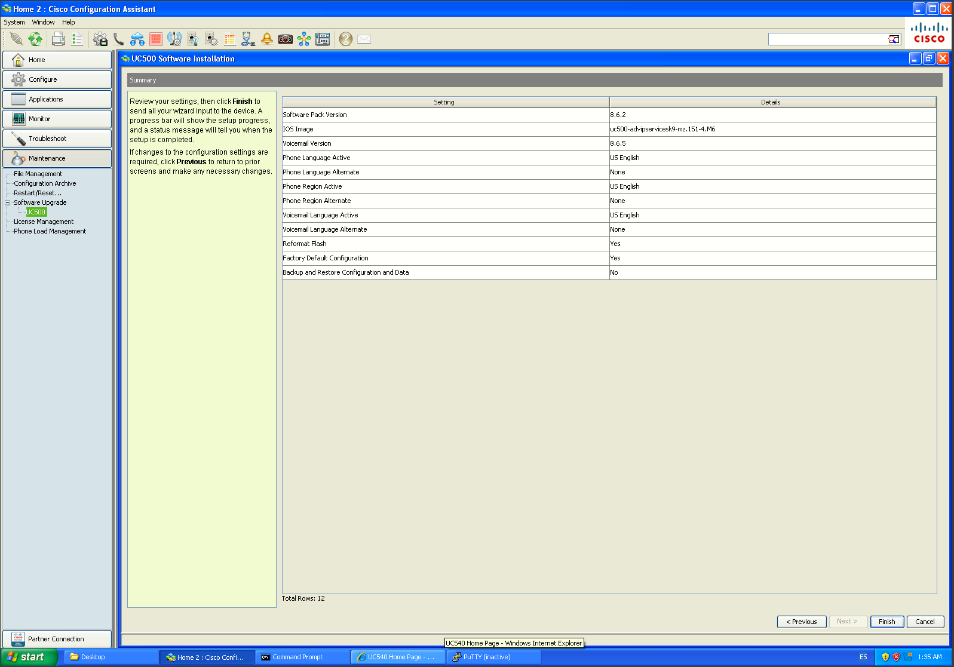Switch to PuTTY (inactive) taskbar button
Screen dimensions: 954x667
(494, 657)
